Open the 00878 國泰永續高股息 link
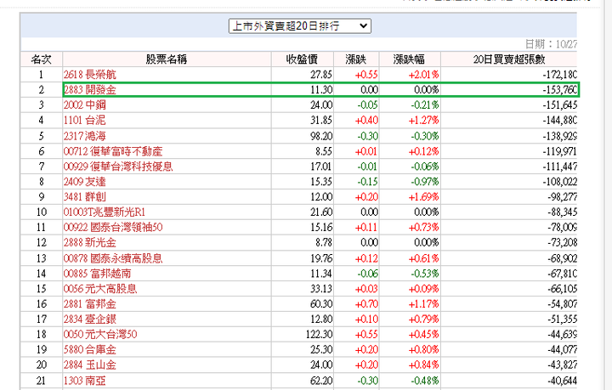This screenshot has width=612, height=390. pyautogui.click(x=113, y=258)
